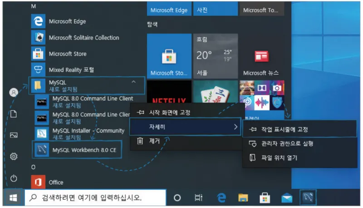Click the Windows Start button

(13, 198)
